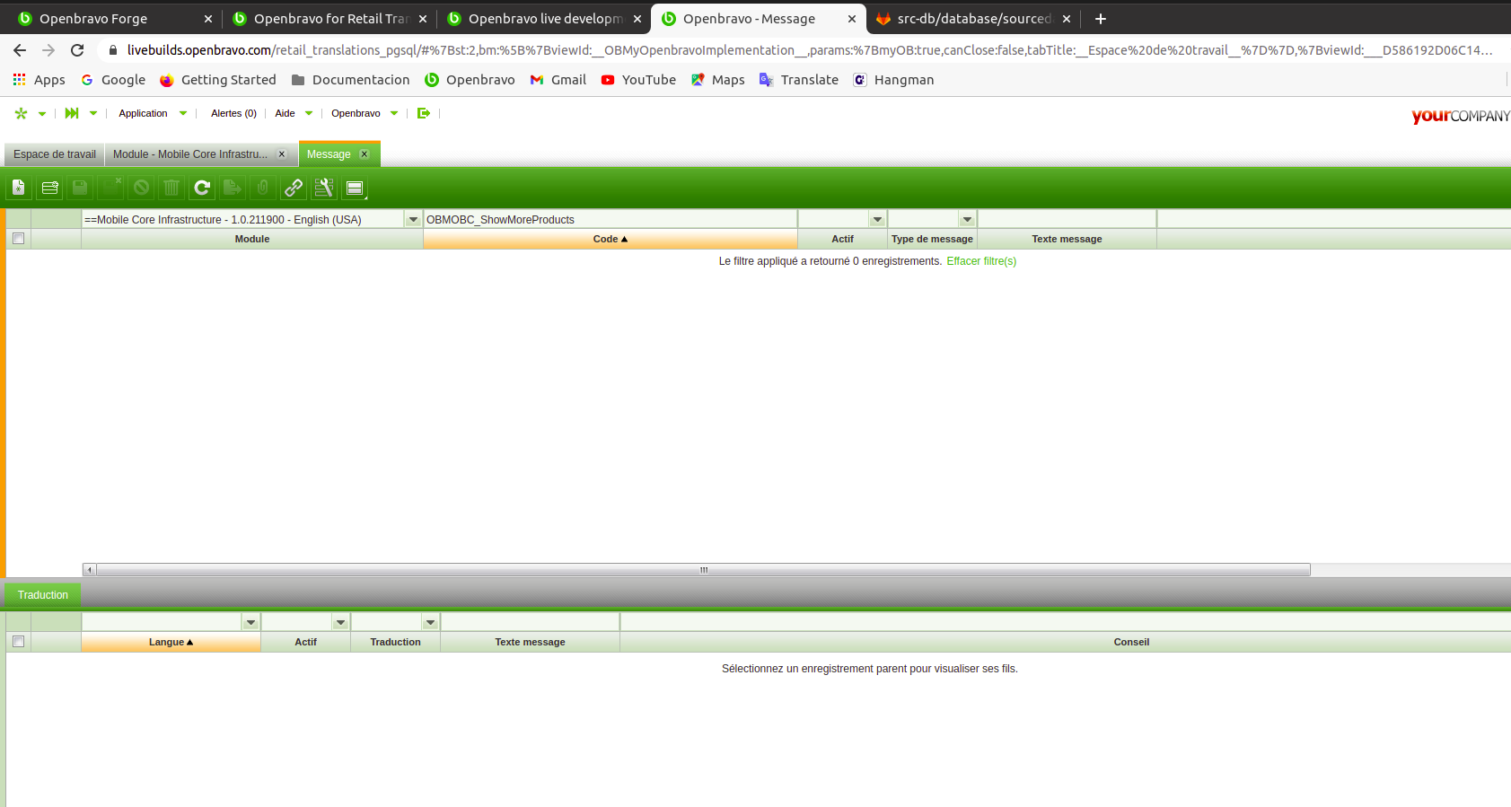This screenshot has width=1511, height=807.
Task: Open a new browser tab
Action: [1101, 19]
